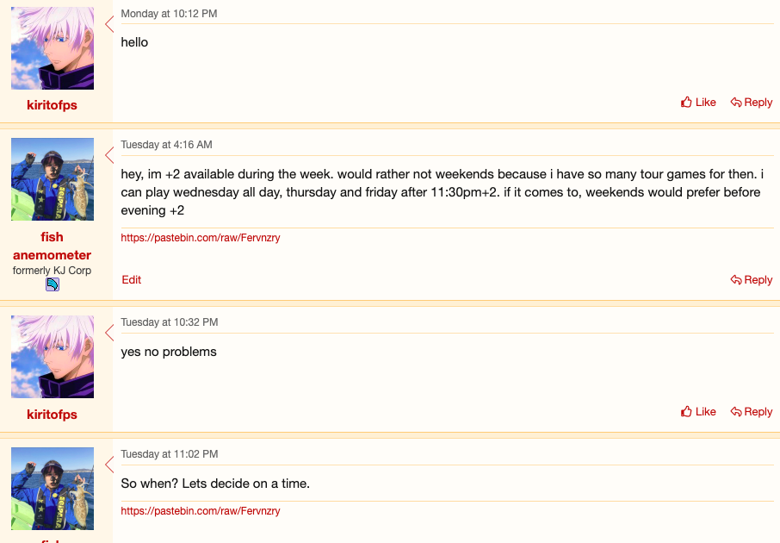Reply to the "hello" post
The height and width of the screenshot is (543, 780).
click(x=752, y=102)
